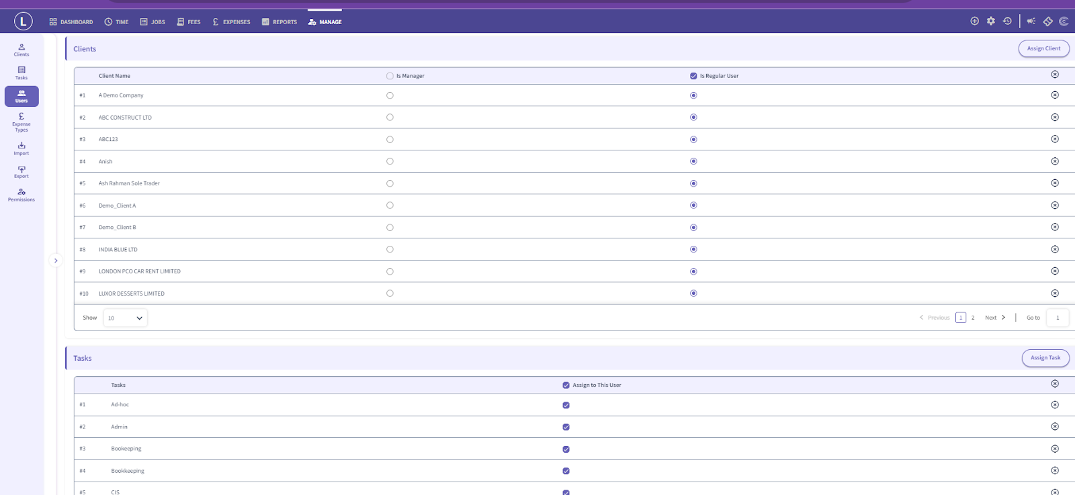
Task: Uncheck the Bookkeeping task checkbox
Action: point(566,471)
